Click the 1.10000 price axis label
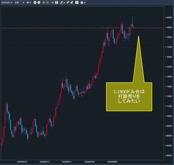This screenshot has width=174, height=165. click(168, 116)
